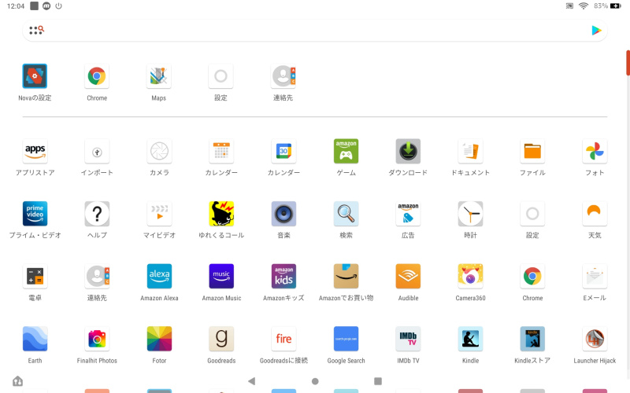Open カレンダー with orange grid icon
Image resolution: width=630 pixels, height=393 pixels.
click(x=221, y=151)
